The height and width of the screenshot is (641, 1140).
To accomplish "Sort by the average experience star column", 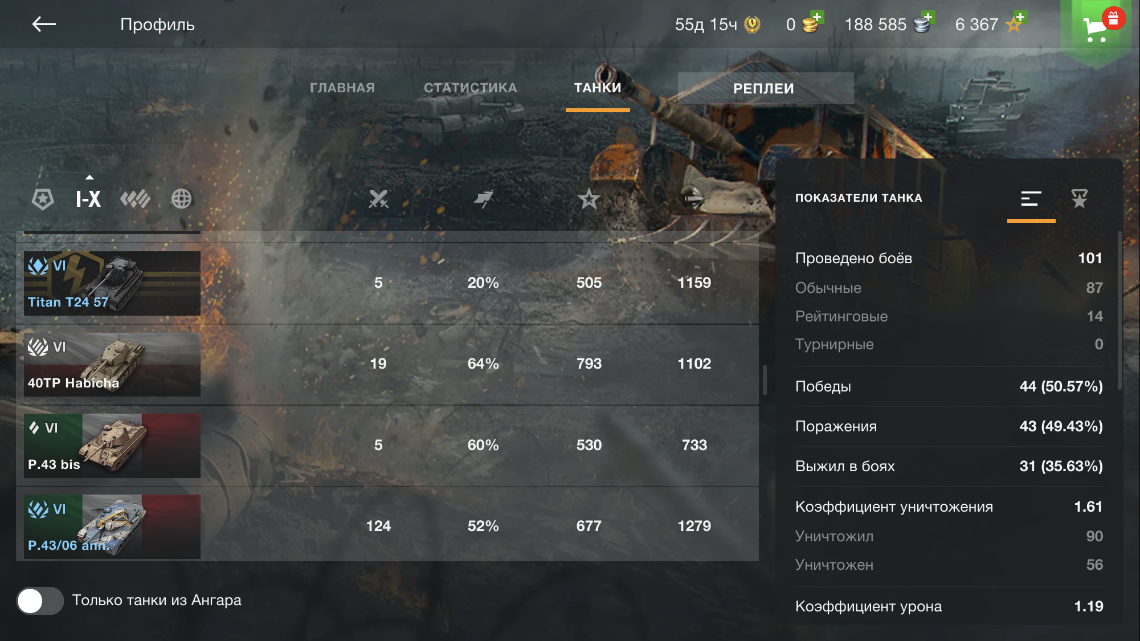I will (589, 199).
